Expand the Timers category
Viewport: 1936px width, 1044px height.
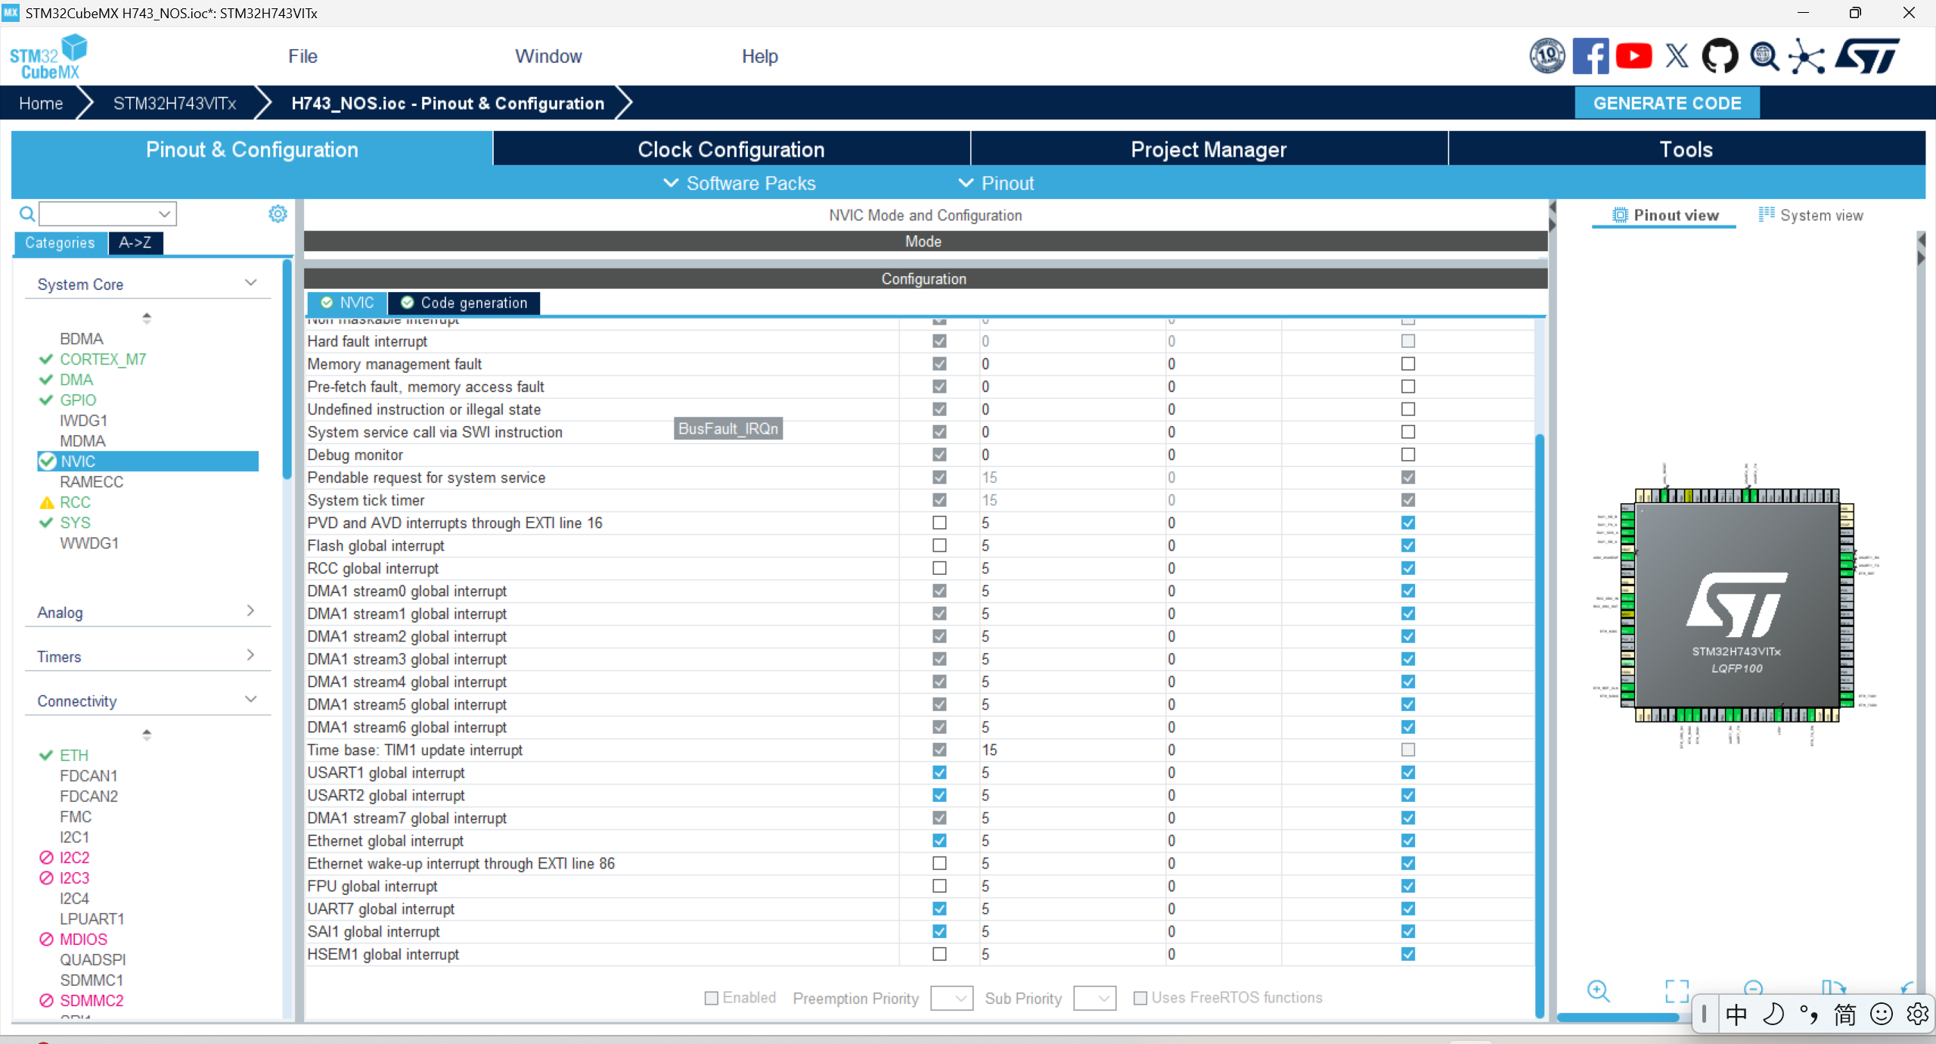[250, 655]
